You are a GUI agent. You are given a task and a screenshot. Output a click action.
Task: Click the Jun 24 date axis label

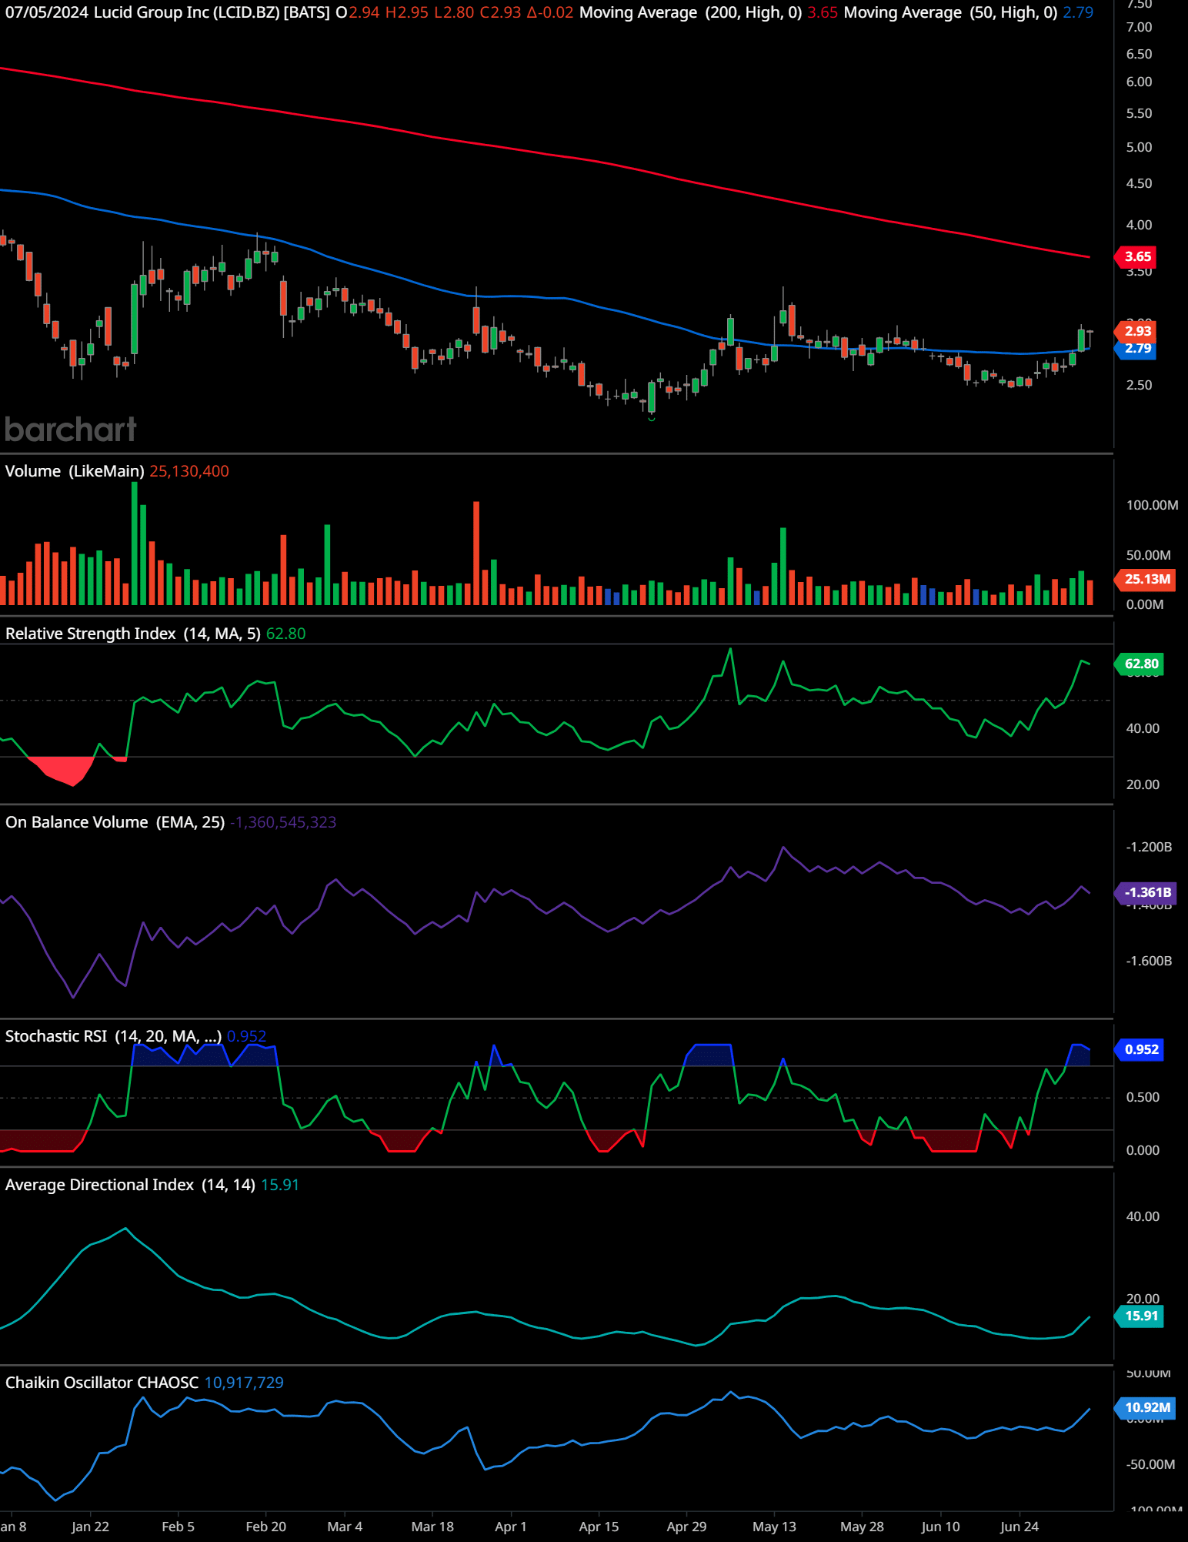tap(1019, 1527)
